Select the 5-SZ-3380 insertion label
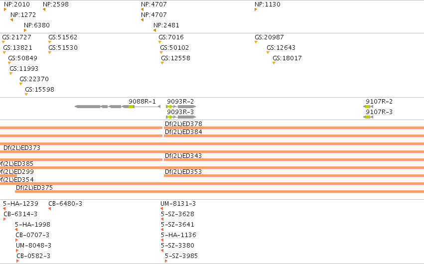The image size is (424, 264). pos(178,246)
